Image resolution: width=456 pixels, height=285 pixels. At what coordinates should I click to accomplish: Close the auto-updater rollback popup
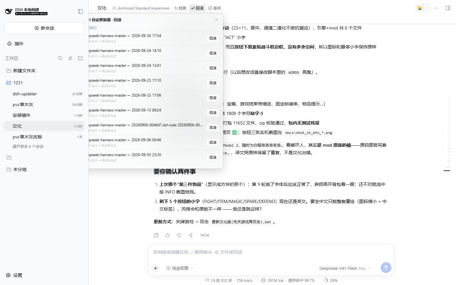click(x=217, y=20)
